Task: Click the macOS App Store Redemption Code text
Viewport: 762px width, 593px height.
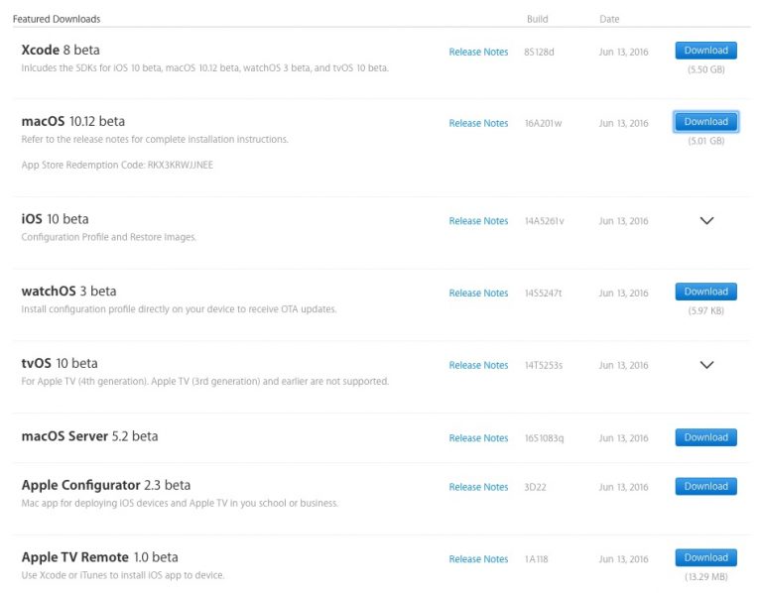Action: point(117,166)
